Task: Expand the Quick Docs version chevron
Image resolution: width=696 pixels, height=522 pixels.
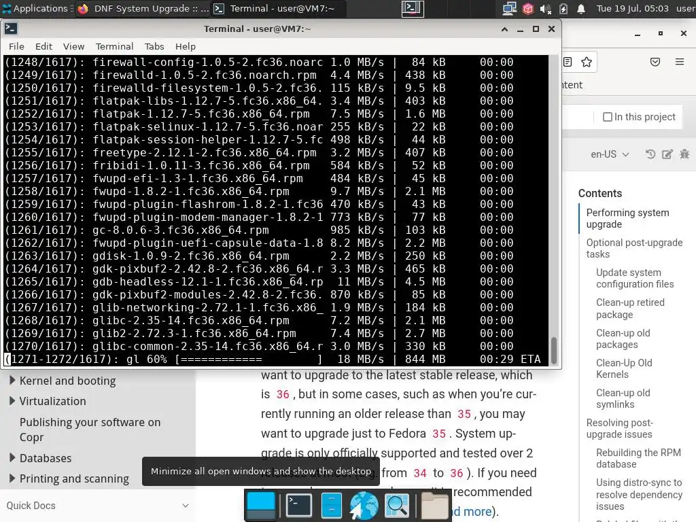Action: point(185,506)
